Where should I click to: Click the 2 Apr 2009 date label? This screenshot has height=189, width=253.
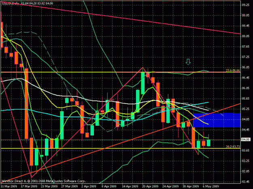pos(89,187)
